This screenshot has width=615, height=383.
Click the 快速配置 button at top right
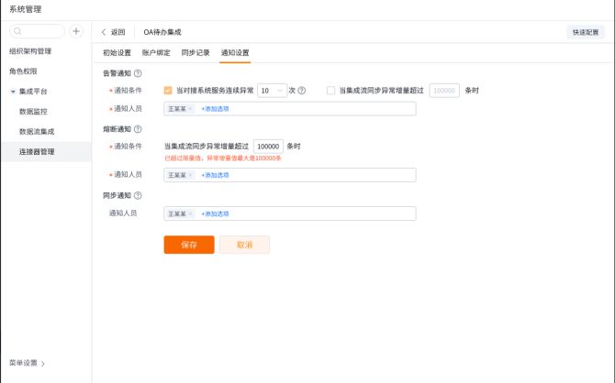point(586,32)
